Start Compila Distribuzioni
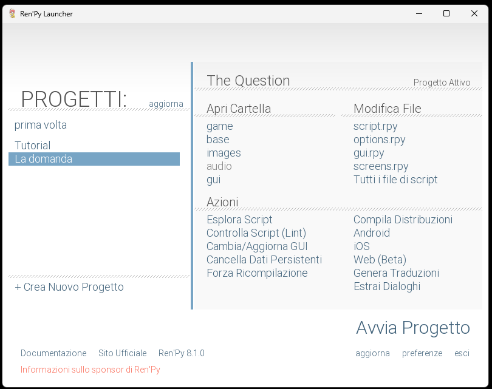The height and width of the screenshot is (389, 492). click(x=403, y=220)
